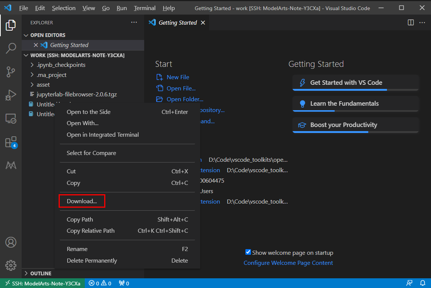431x288 pixels.
Task: Click the forwarded ports status indicator
Action: pyautogui.click(x=124, y=283)
